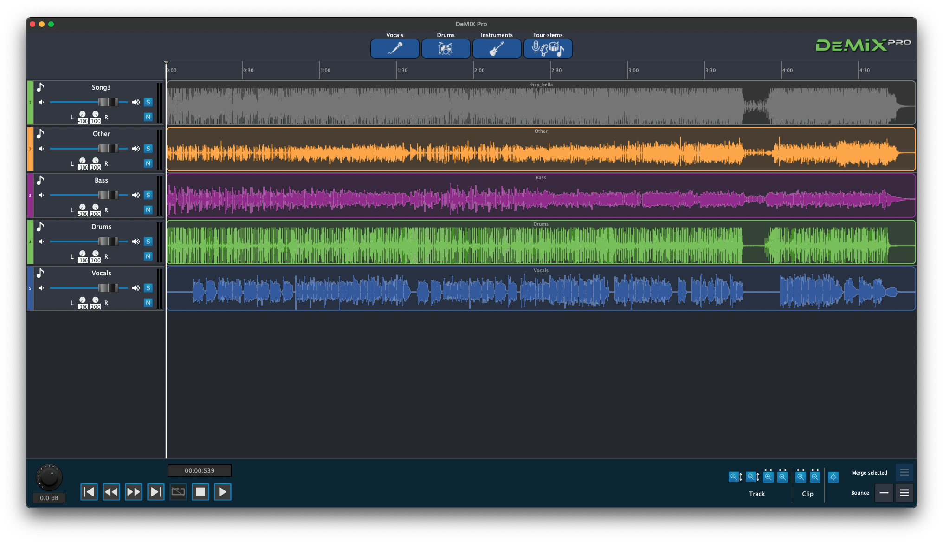
Task: Click the music note icon on Other track
Action: coord(40,134)
